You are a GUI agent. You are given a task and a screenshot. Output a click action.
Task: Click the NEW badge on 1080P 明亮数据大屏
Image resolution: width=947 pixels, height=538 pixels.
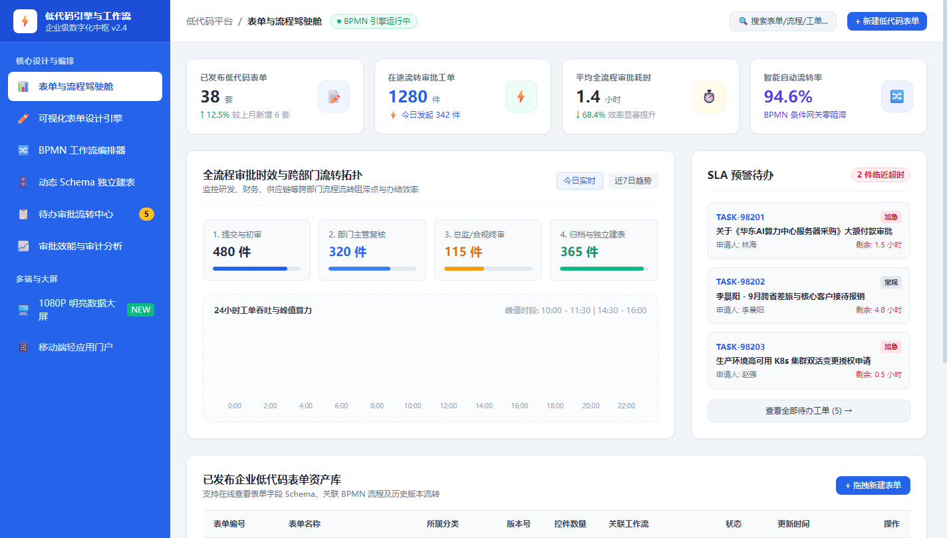[140, 310]
